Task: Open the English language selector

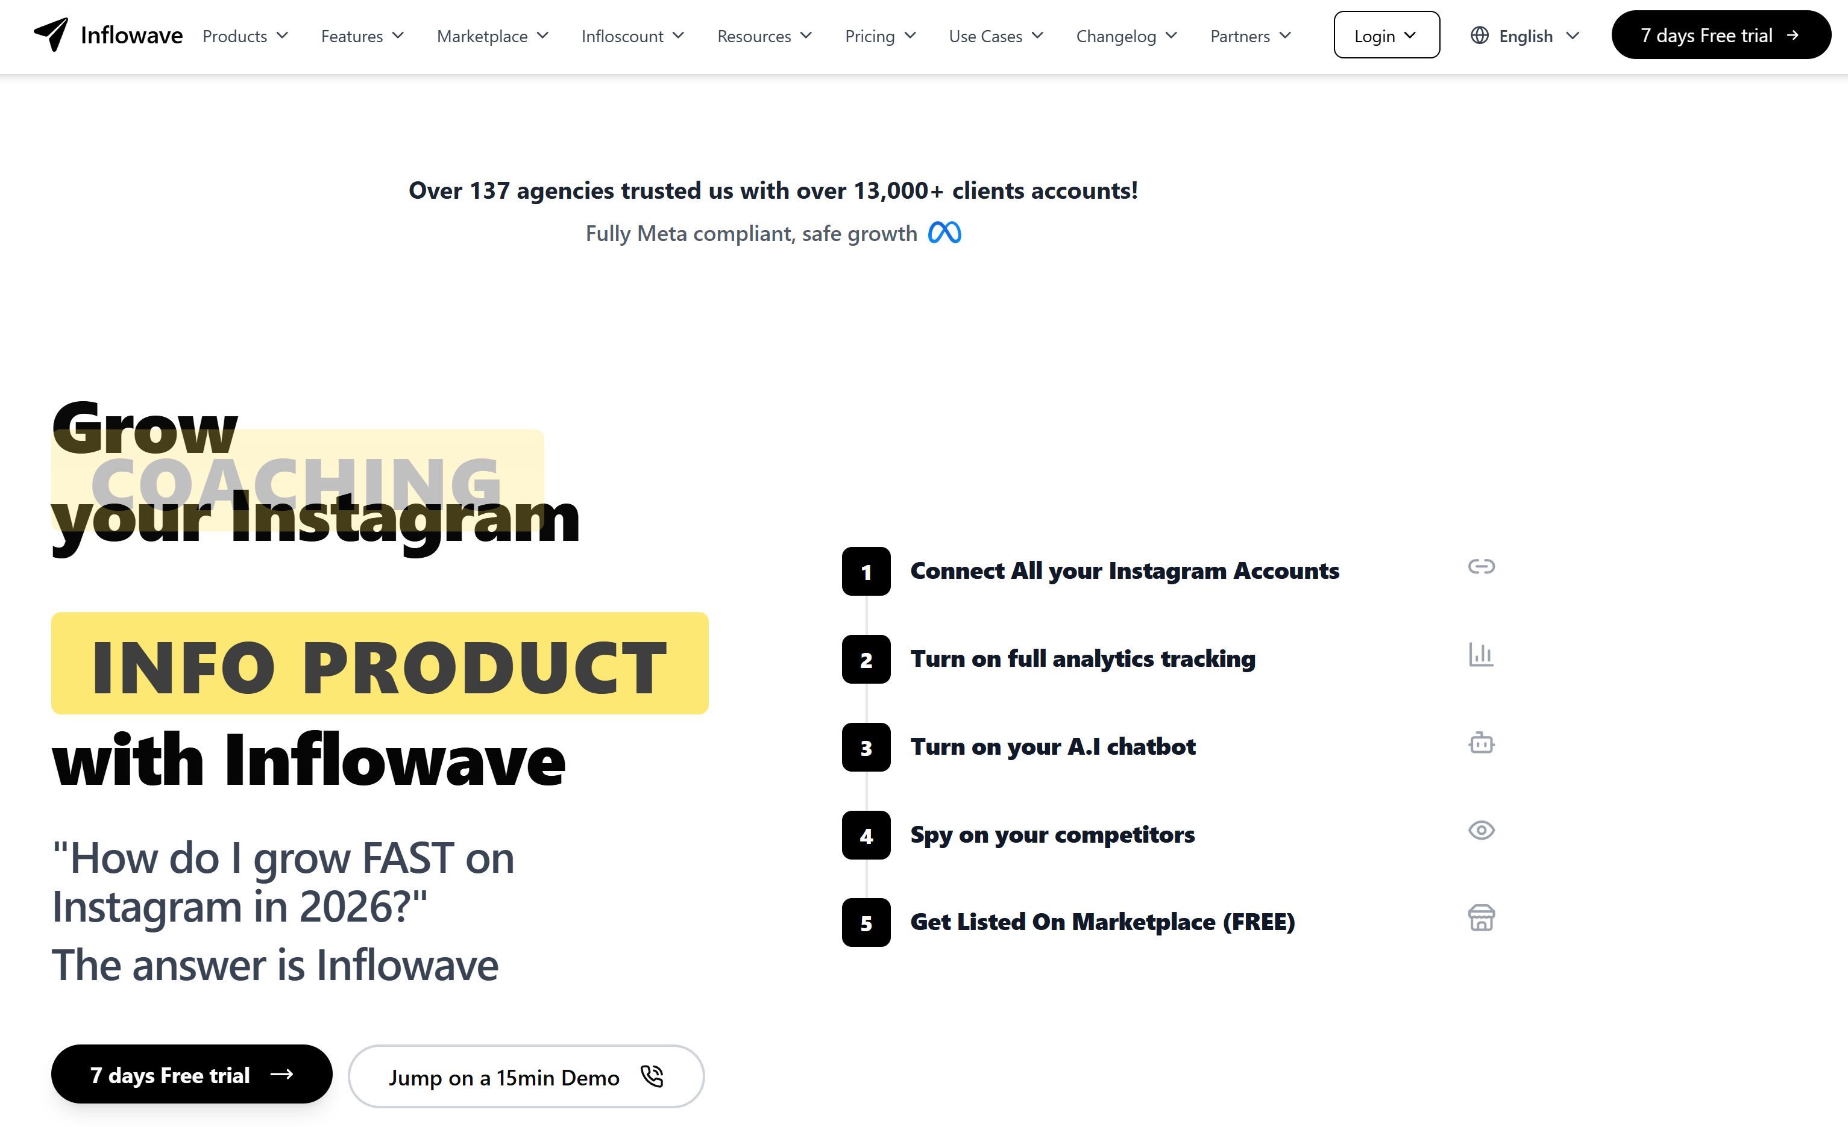Action: pos(1525,35)
